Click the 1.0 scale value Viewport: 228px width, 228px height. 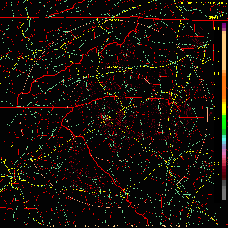coord(217,152)
